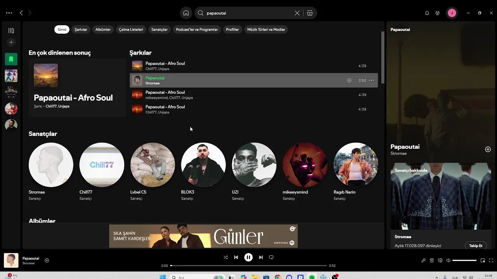Add Papaoutai by Stromae to liked songs

(x=349, y=80)
